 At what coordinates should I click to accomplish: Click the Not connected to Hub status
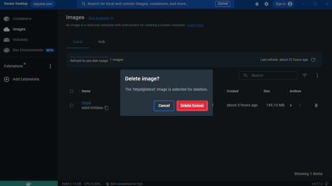tap(124, 184)
